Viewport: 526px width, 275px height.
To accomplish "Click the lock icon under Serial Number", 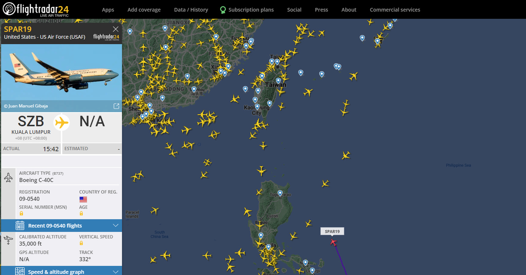I will point(21,213).
